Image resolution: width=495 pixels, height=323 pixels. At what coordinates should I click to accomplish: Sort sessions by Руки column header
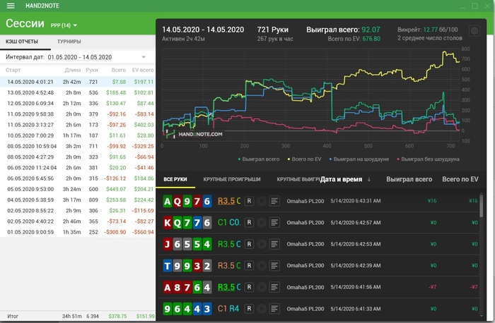point(92,70)
